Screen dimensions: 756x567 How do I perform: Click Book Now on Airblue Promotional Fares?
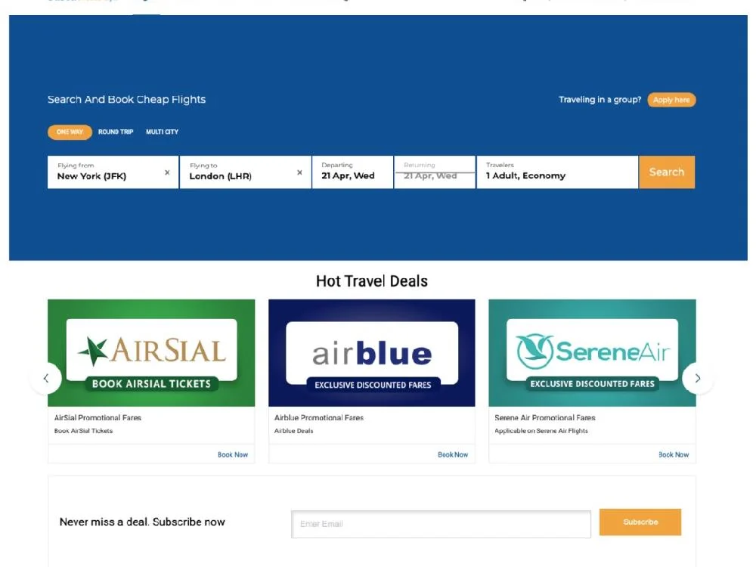[453, 454]
